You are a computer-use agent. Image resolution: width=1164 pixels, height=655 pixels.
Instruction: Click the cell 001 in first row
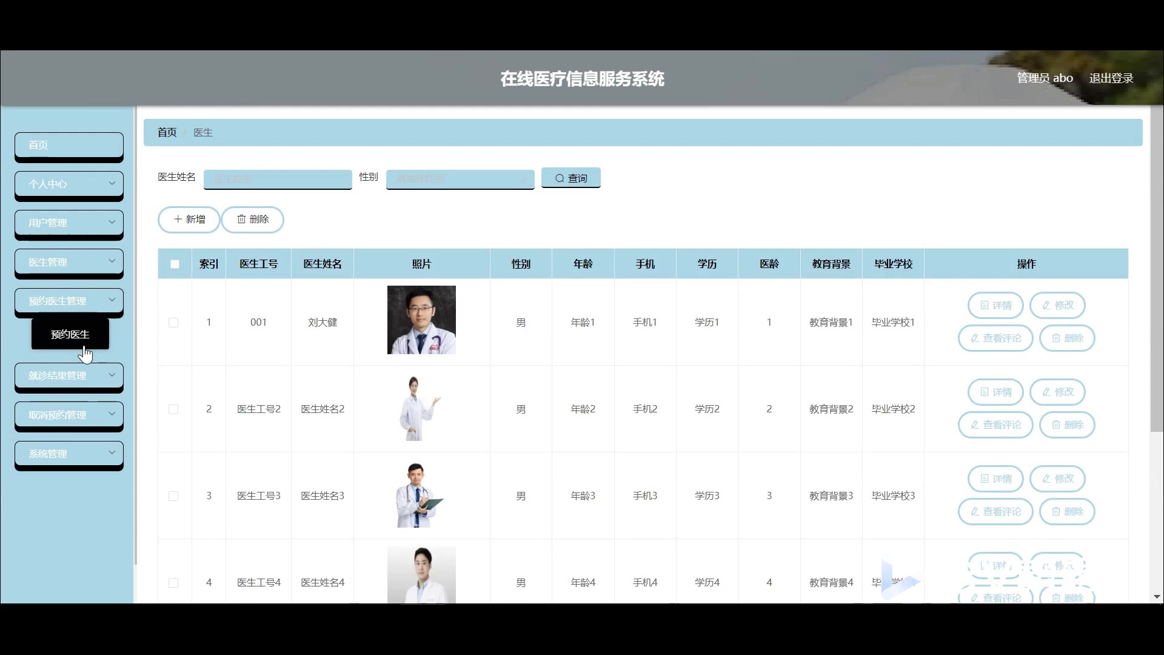[258, 323]
